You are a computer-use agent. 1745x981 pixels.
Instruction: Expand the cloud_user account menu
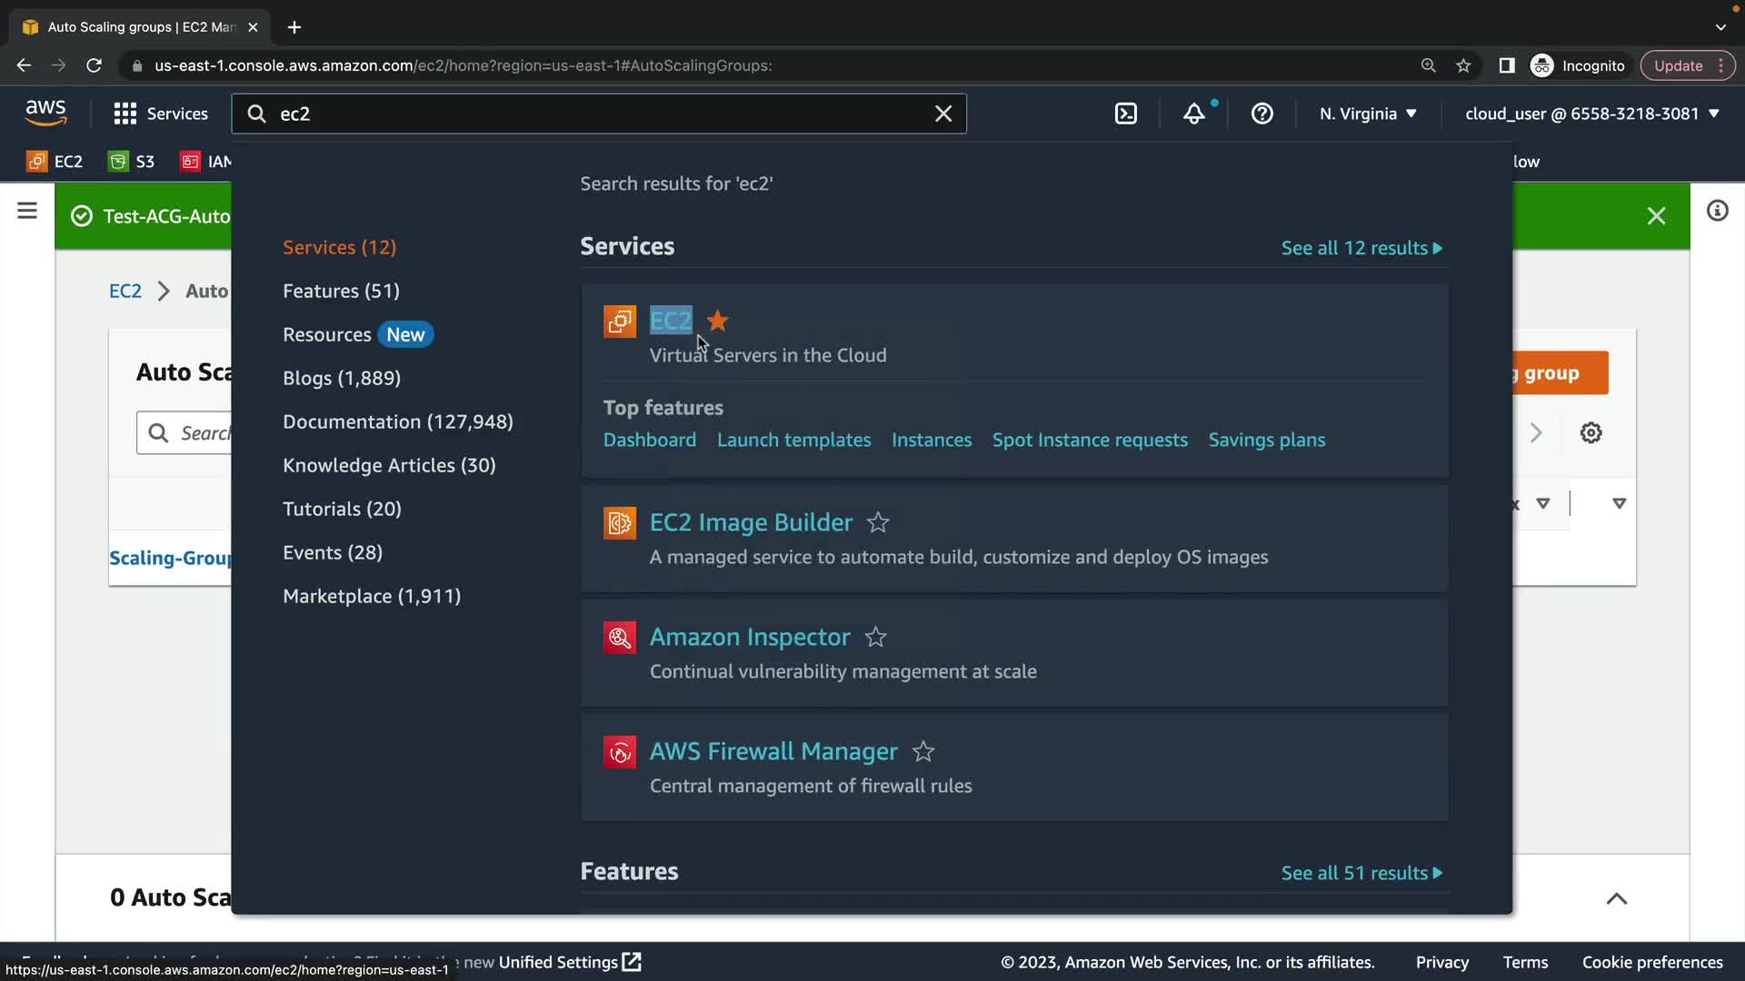click(x=1591, y=114)
